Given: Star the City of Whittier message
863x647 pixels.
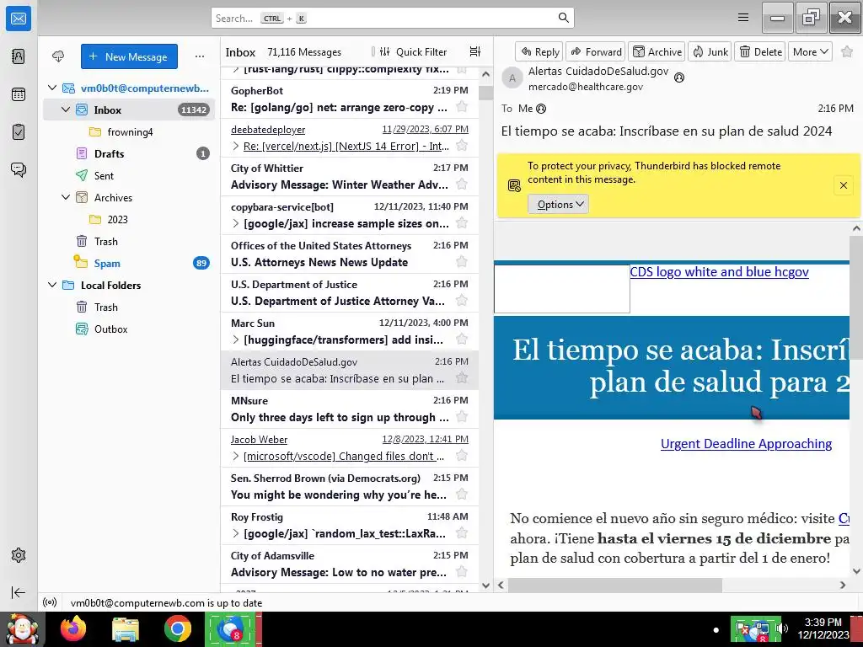Looking at the screenshot, I should point(462,184).
